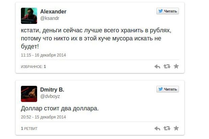The width and height of the screenshot is (209, 139).
Task: View the 1 РЕТВИТ count
Action: point(29,129)
